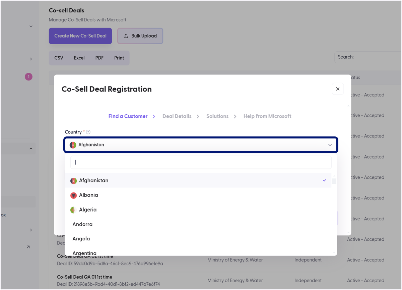Export the table as CSV
The image size is (402, 290).
tap(59, 58)
